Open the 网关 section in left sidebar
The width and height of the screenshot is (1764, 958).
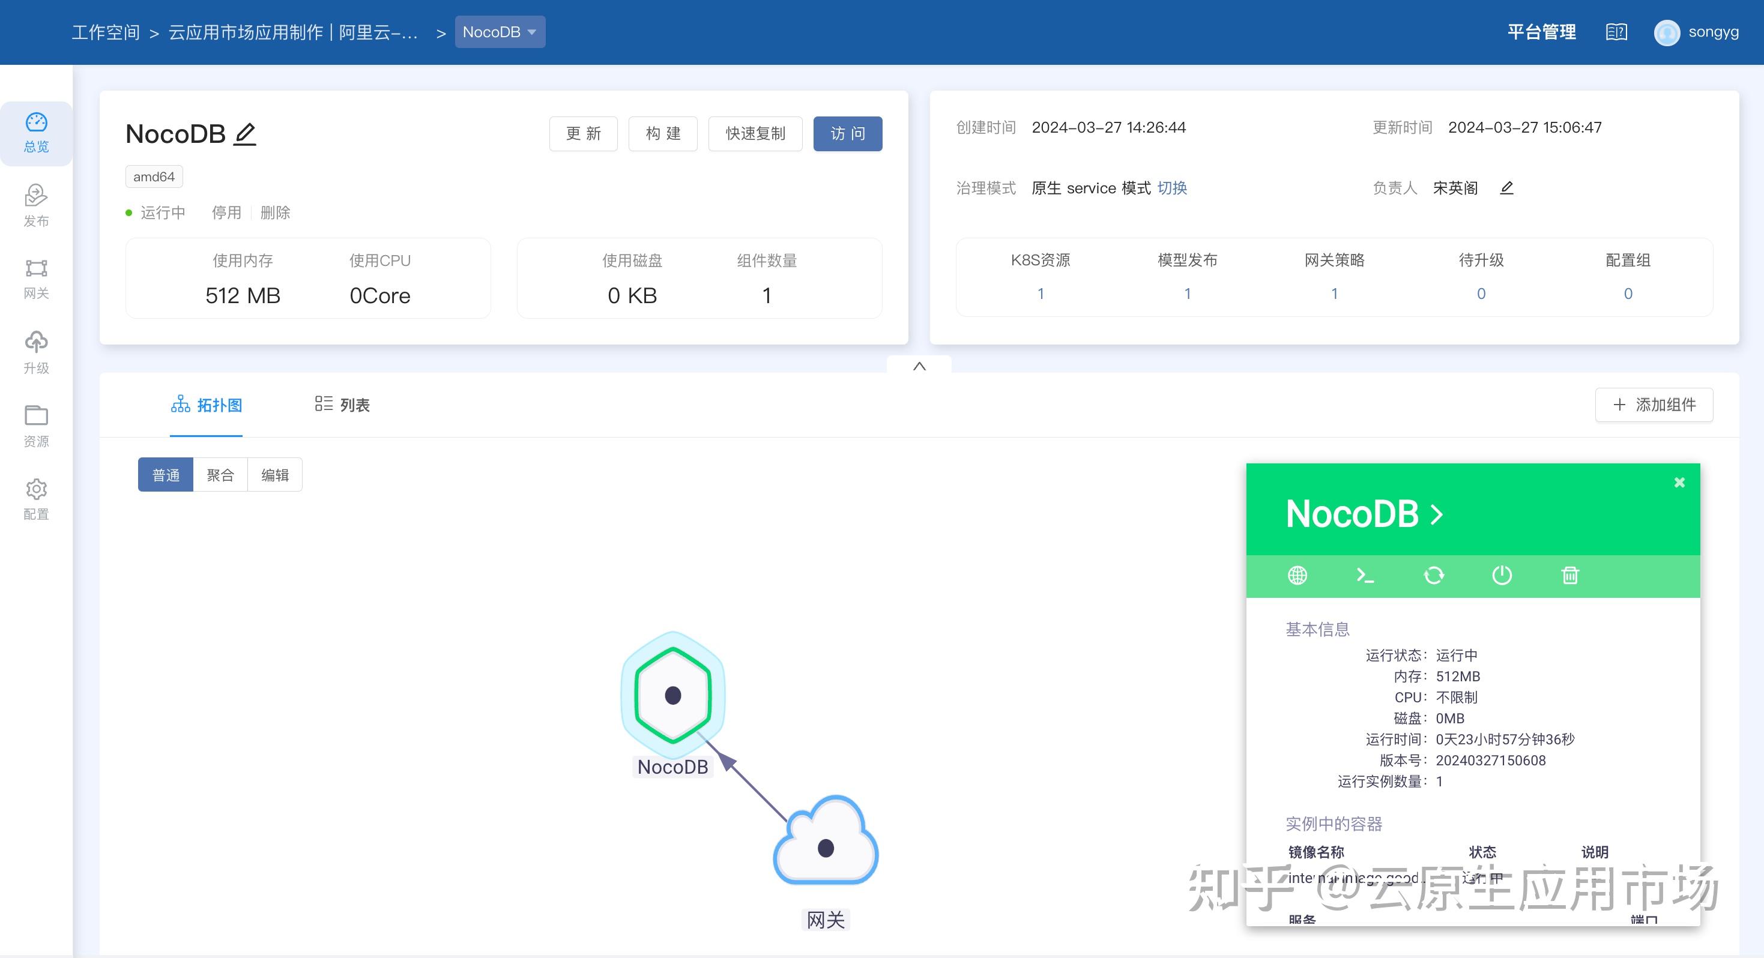[35, 277]
